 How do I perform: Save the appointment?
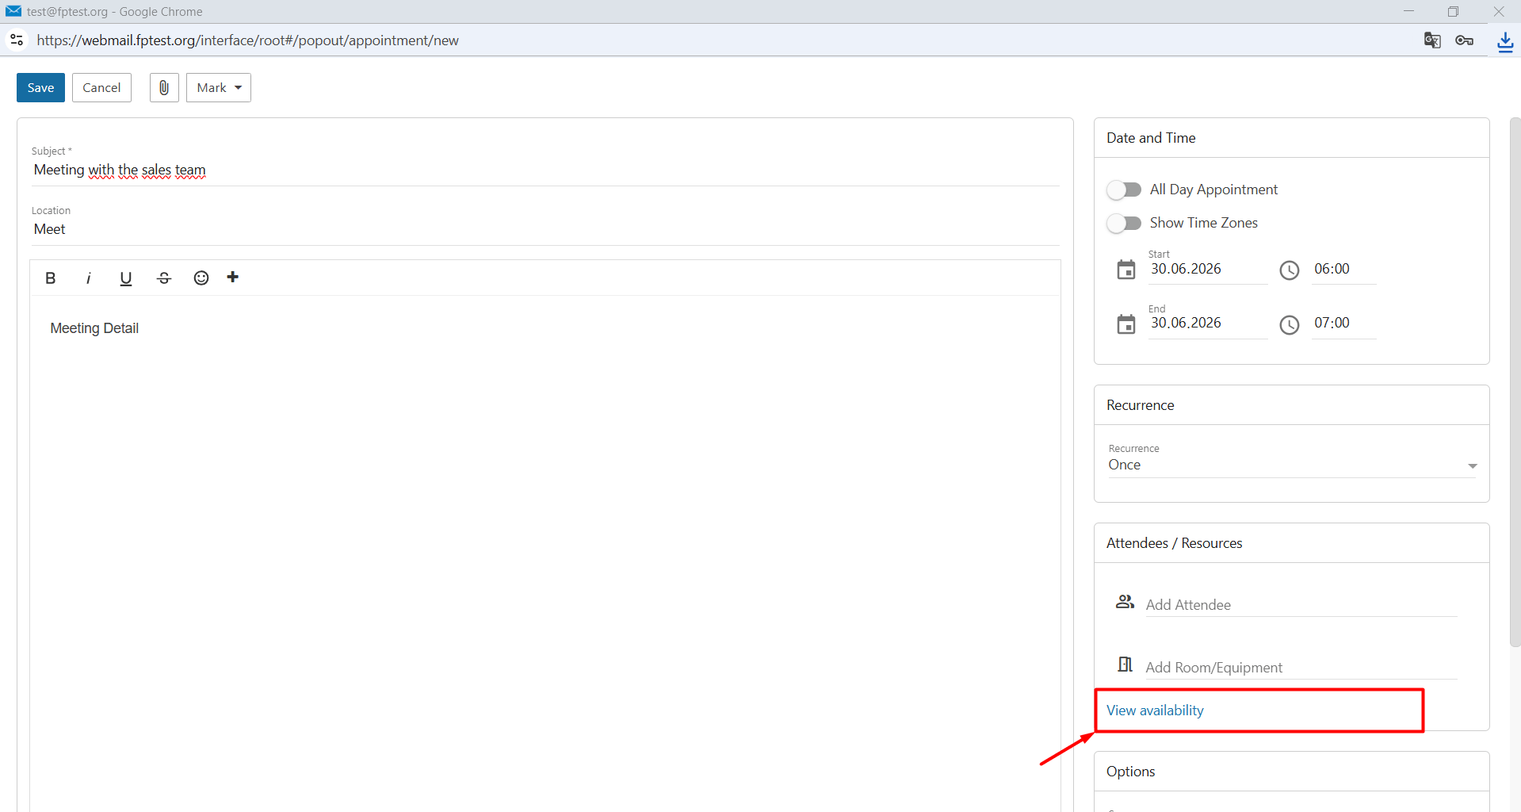(40, 87)
